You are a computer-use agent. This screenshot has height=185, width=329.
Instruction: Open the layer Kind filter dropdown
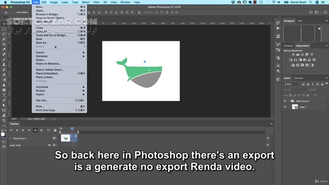(292, 84)
